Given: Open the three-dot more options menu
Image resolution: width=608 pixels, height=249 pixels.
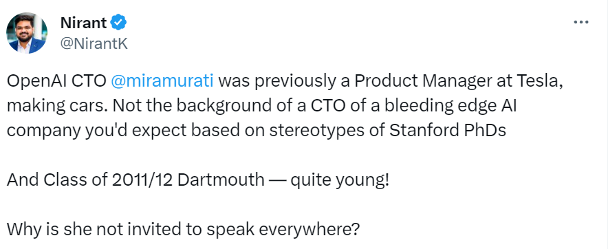Looking at the screenshot, I should pos(581,23).
